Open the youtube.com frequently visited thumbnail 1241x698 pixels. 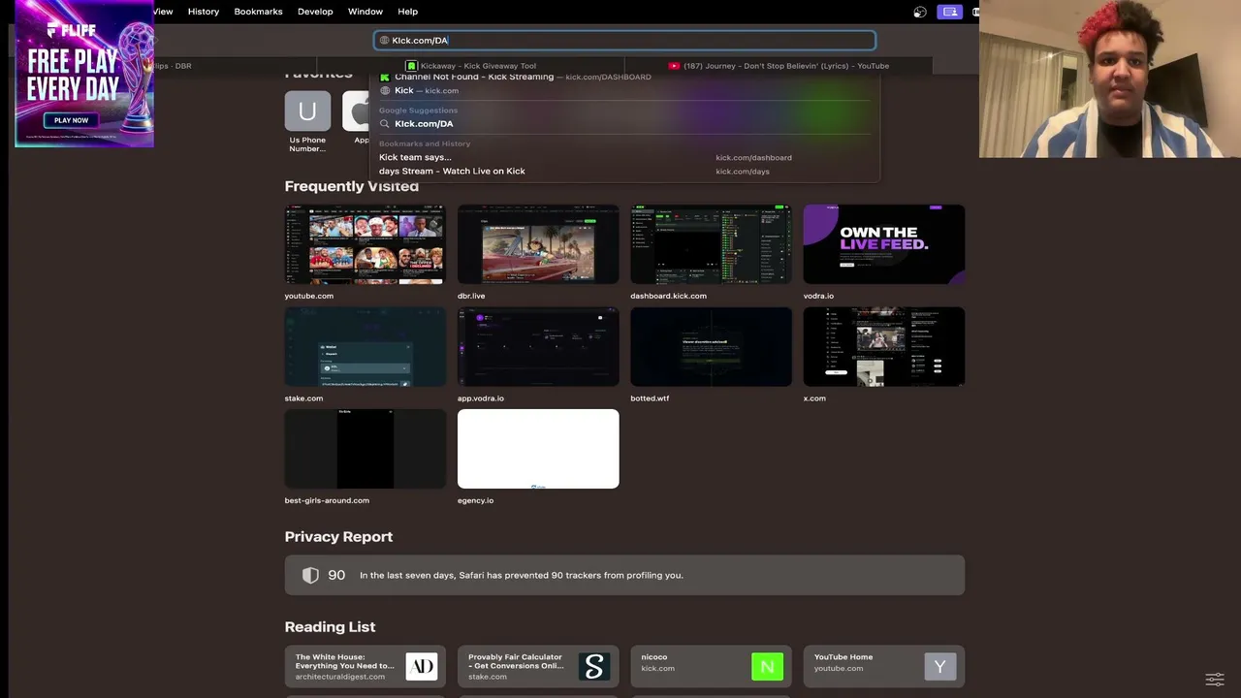(x=366, y=244)
